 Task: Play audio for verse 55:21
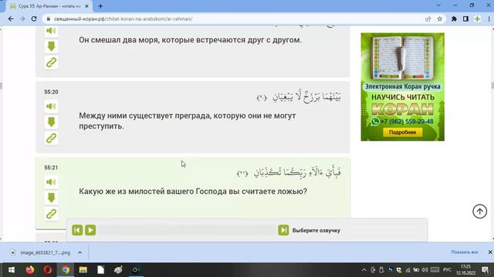click(x=51, y=182)
